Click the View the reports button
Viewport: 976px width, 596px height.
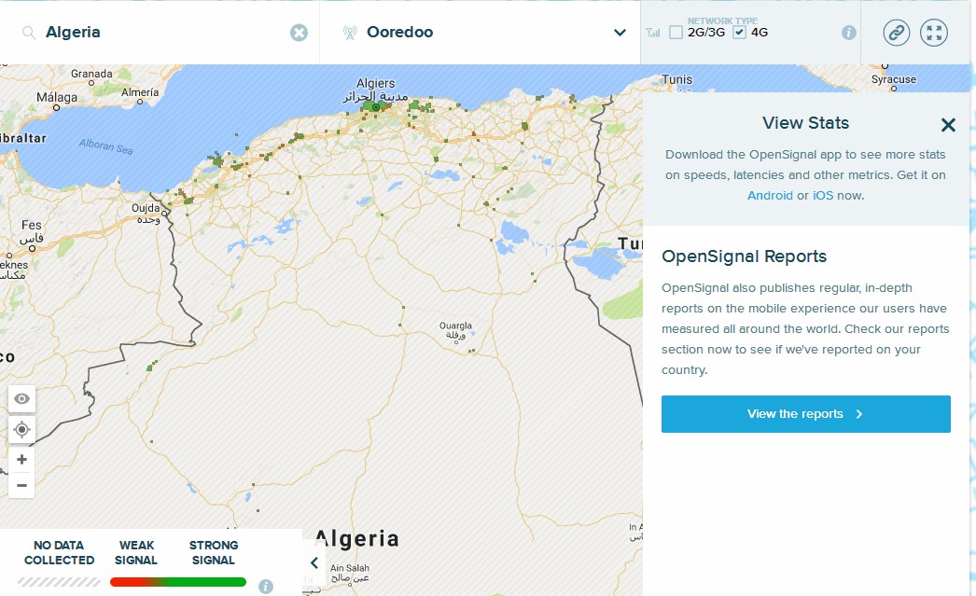(805, 414)
